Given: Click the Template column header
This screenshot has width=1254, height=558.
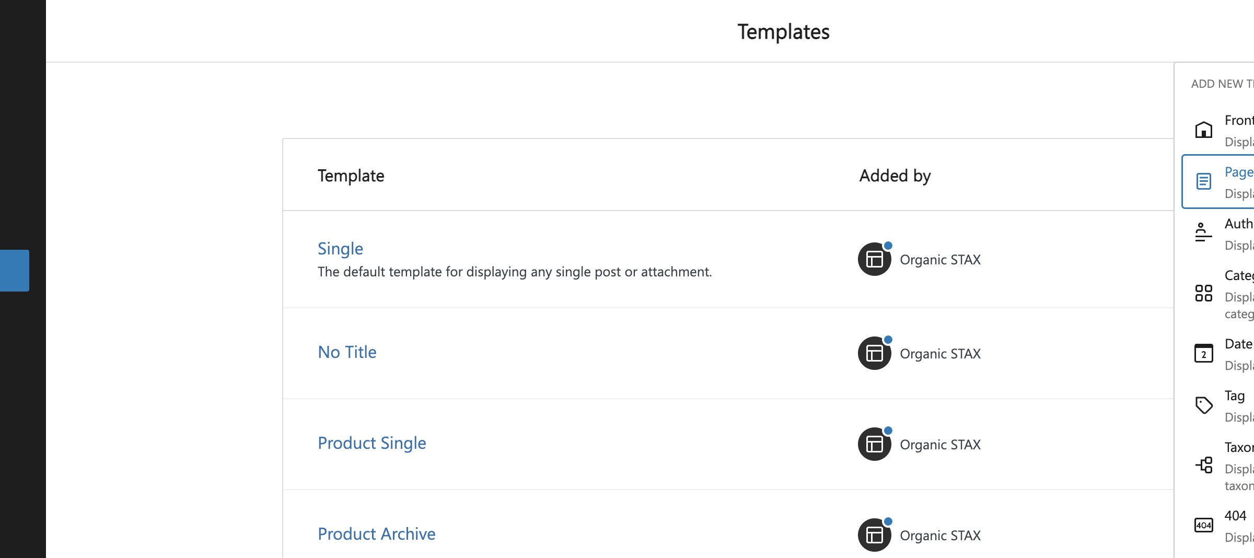Looking at the screenshot, I should [351, 176].
